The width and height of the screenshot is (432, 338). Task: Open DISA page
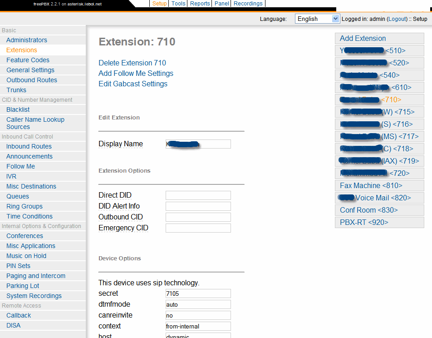[x=13, y=326]
